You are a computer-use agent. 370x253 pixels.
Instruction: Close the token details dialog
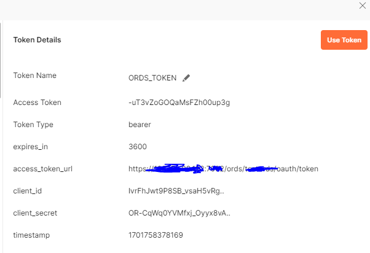(x=363, y=6)
